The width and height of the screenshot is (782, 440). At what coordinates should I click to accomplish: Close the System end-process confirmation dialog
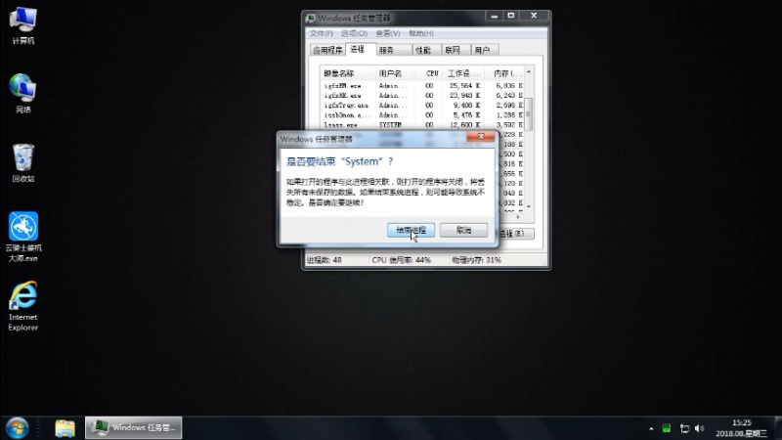[x=481, y=136]
